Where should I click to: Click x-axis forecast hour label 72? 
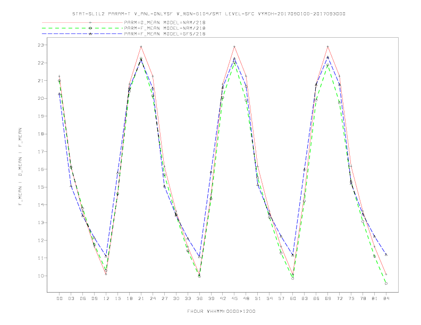click(340, 298)
